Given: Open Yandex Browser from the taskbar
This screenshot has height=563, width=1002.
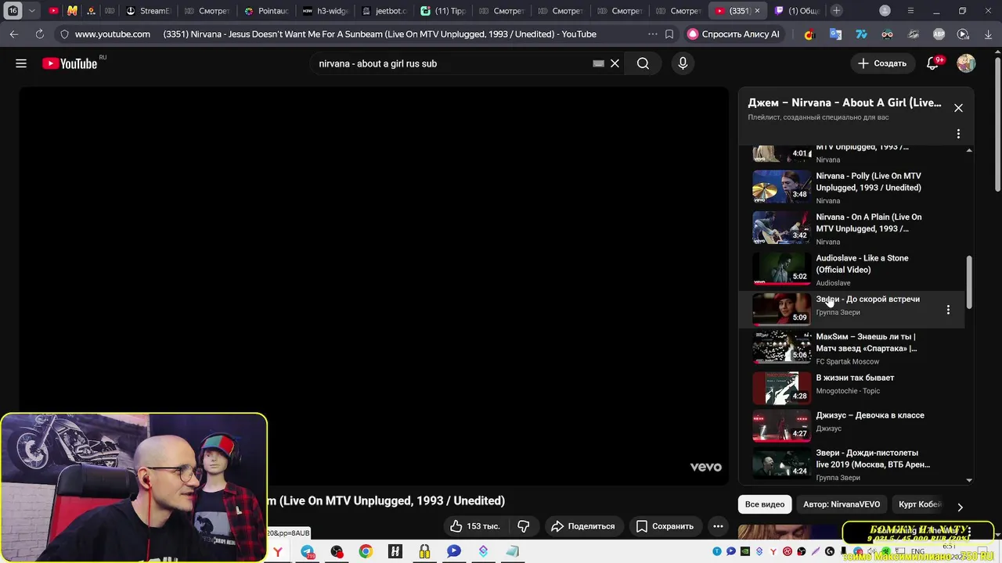Looking at the screenshot, I should [x=278, y=551].
